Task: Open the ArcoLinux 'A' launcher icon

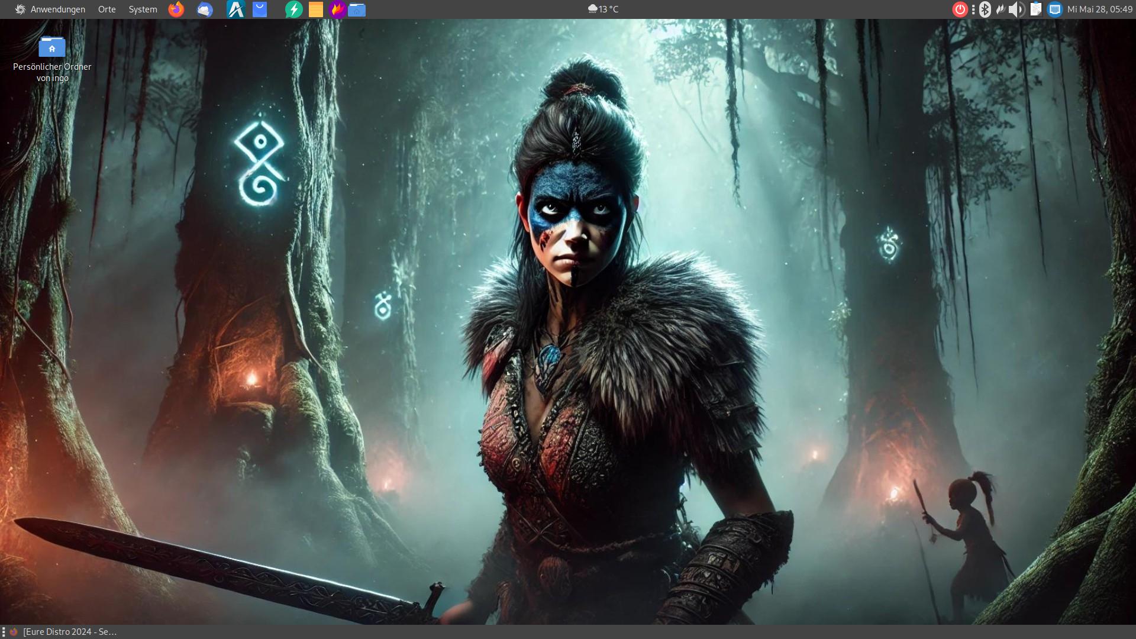Action: pyautogui.click(x=235, y=9)
